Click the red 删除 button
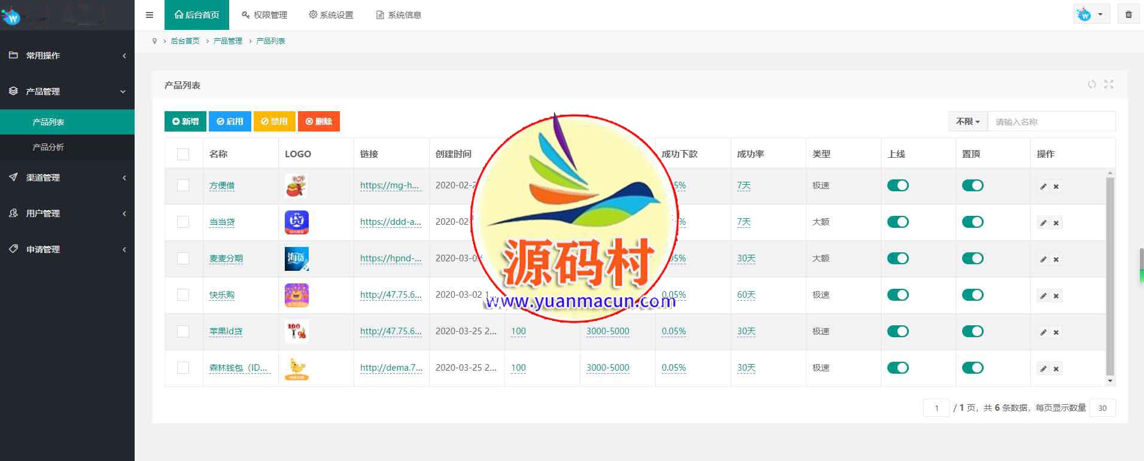Viewport: 1144px width, 461px height. click(x=319, y=121)
